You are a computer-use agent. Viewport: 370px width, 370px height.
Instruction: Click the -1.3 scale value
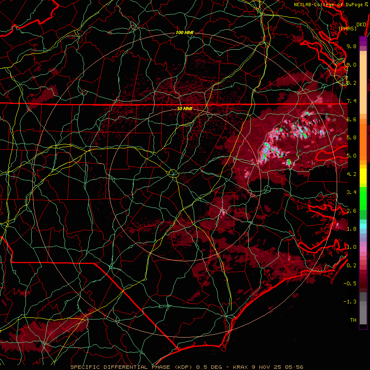(350, 302)
